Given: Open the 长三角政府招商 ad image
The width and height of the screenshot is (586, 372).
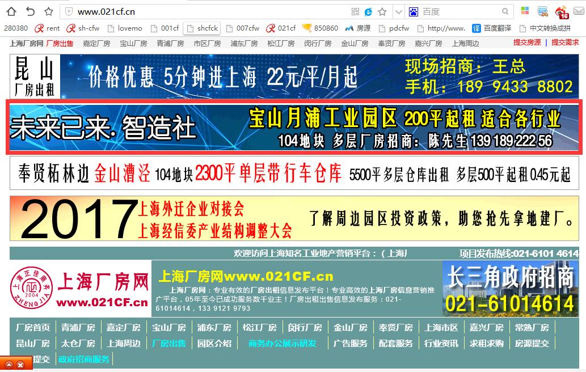Looking at the screenshot, I should point(510,289).
